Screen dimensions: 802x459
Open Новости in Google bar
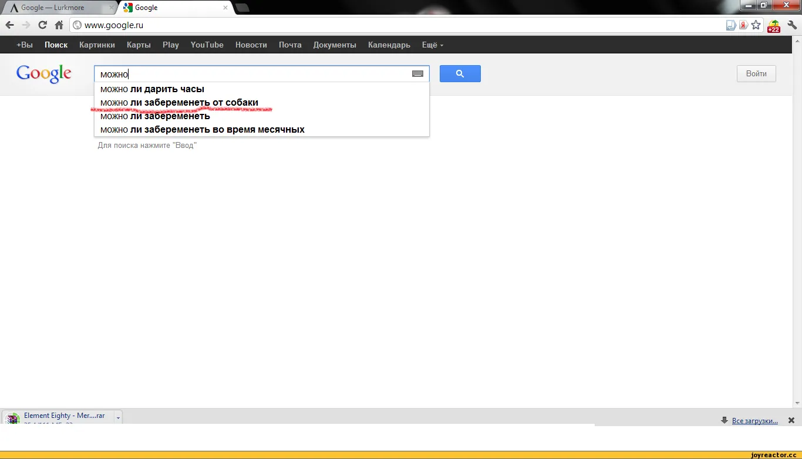(x=251, y=45)
